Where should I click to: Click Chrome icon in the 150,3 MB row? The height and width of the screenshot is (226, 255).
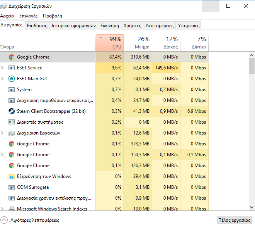[12, 155]
